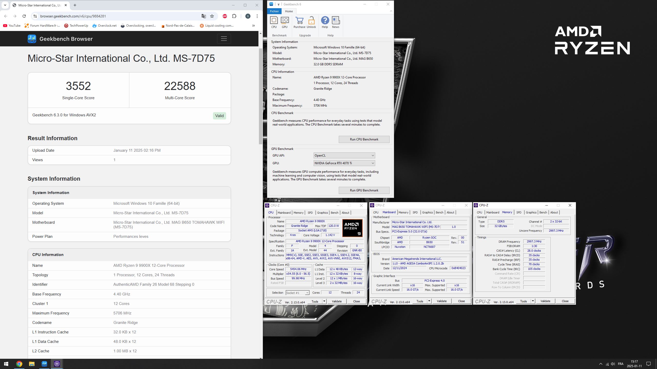Open the TechPowerUp bookmark
The image size is (657, 369).
[76, 26]
